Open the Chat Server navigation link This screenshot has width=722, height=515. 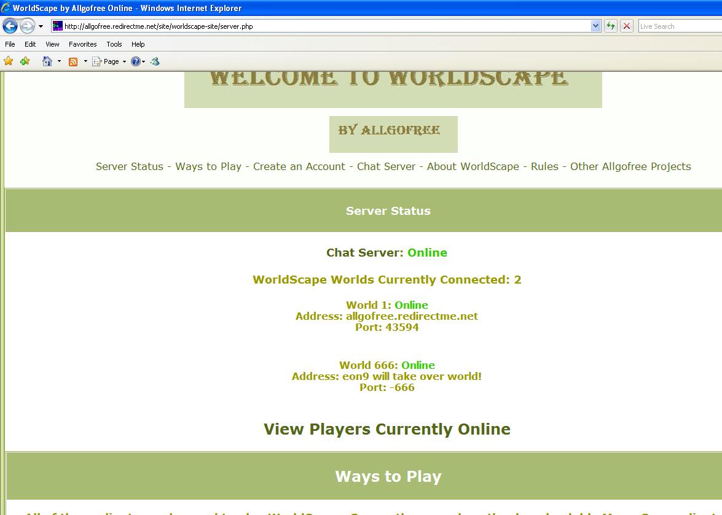tap(386, 166)
